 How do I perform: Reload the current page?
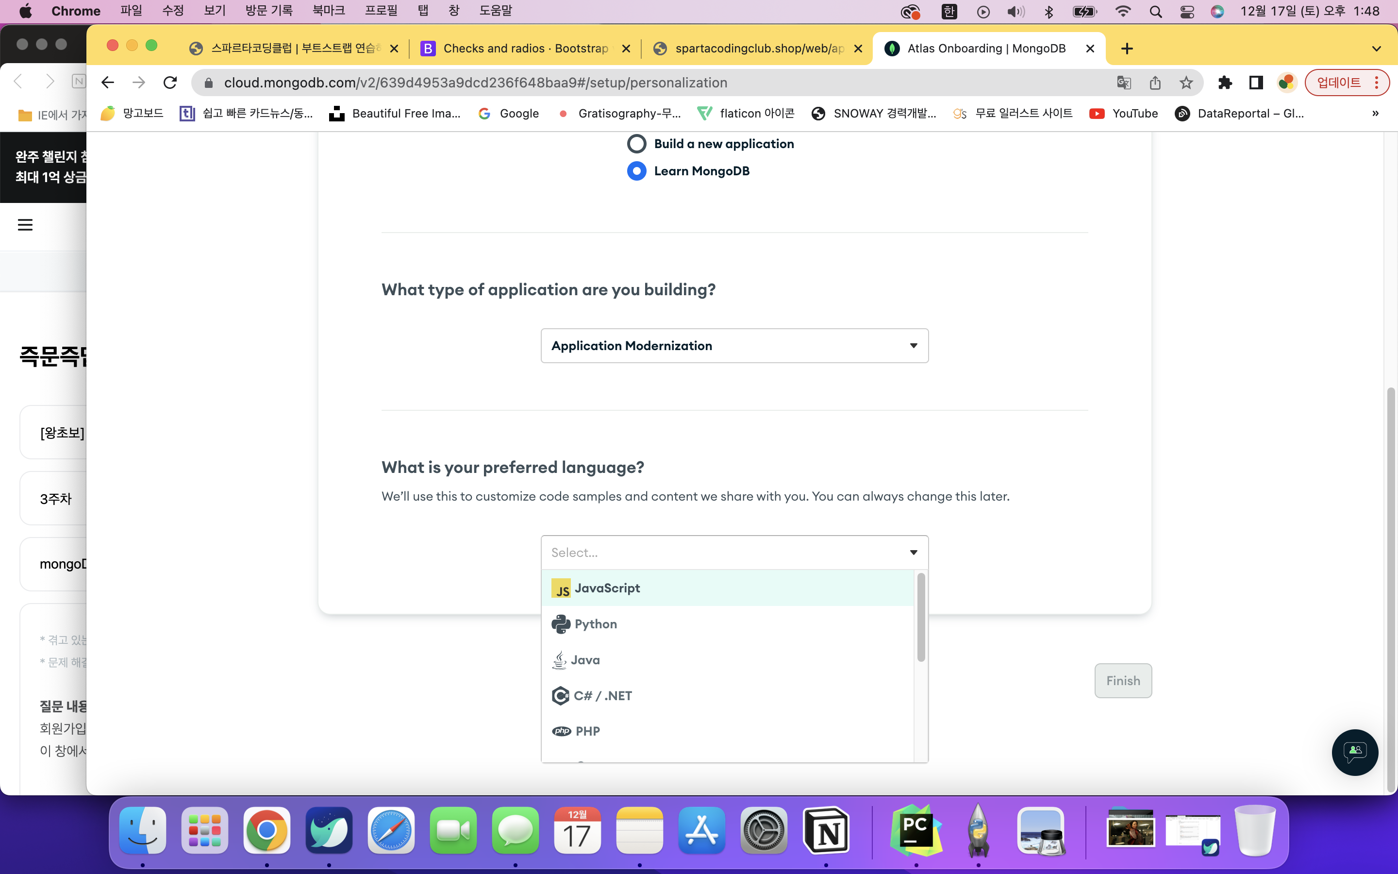[x=170, y=83]
